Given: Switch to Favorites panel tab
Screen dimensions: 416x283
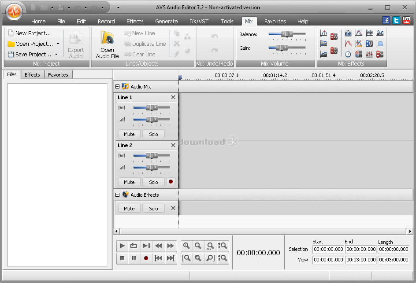Looking at the screenshot, I should coord(58,75).
